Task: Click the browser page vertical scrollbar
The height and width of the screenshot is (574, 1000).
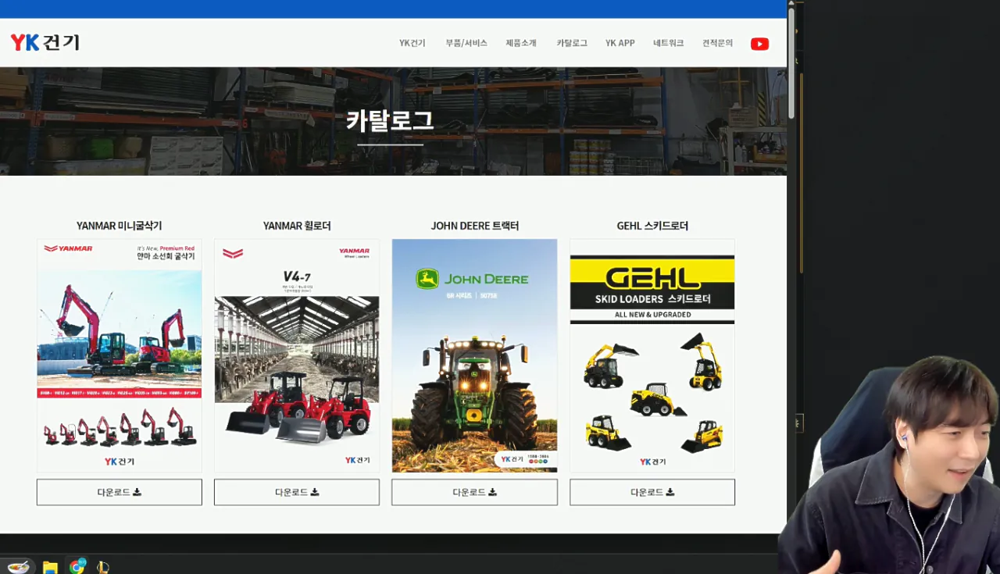Action: coord(791,62)
